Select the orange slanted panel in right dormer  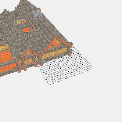(55, 44)
